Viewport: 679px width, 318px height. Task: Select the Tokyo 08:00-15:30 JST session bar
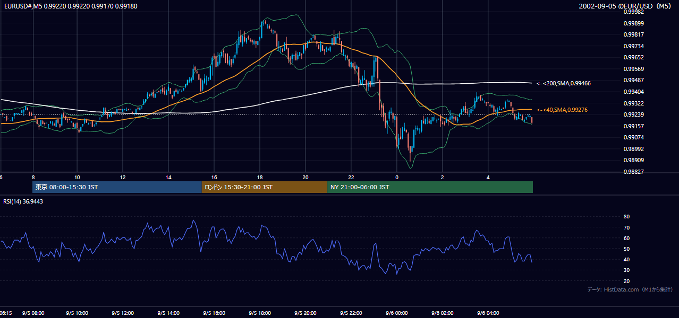coord(117,187)
